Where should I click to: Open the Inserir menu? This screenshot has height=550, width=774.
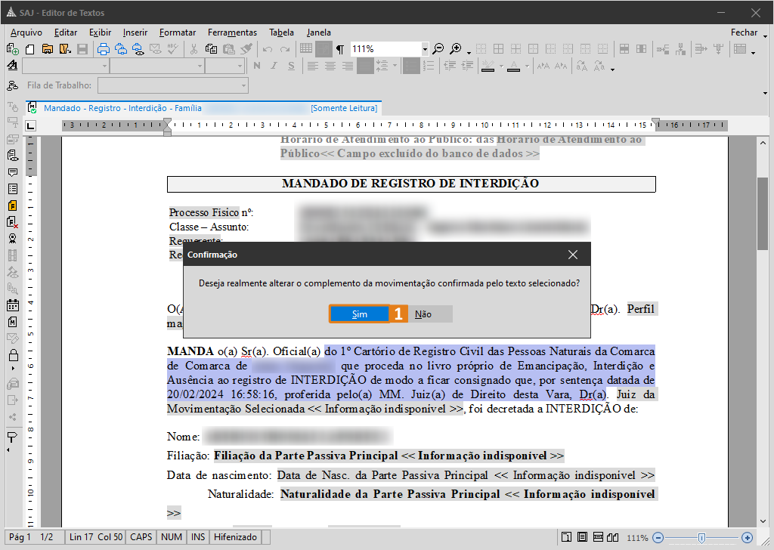[135, 32]
